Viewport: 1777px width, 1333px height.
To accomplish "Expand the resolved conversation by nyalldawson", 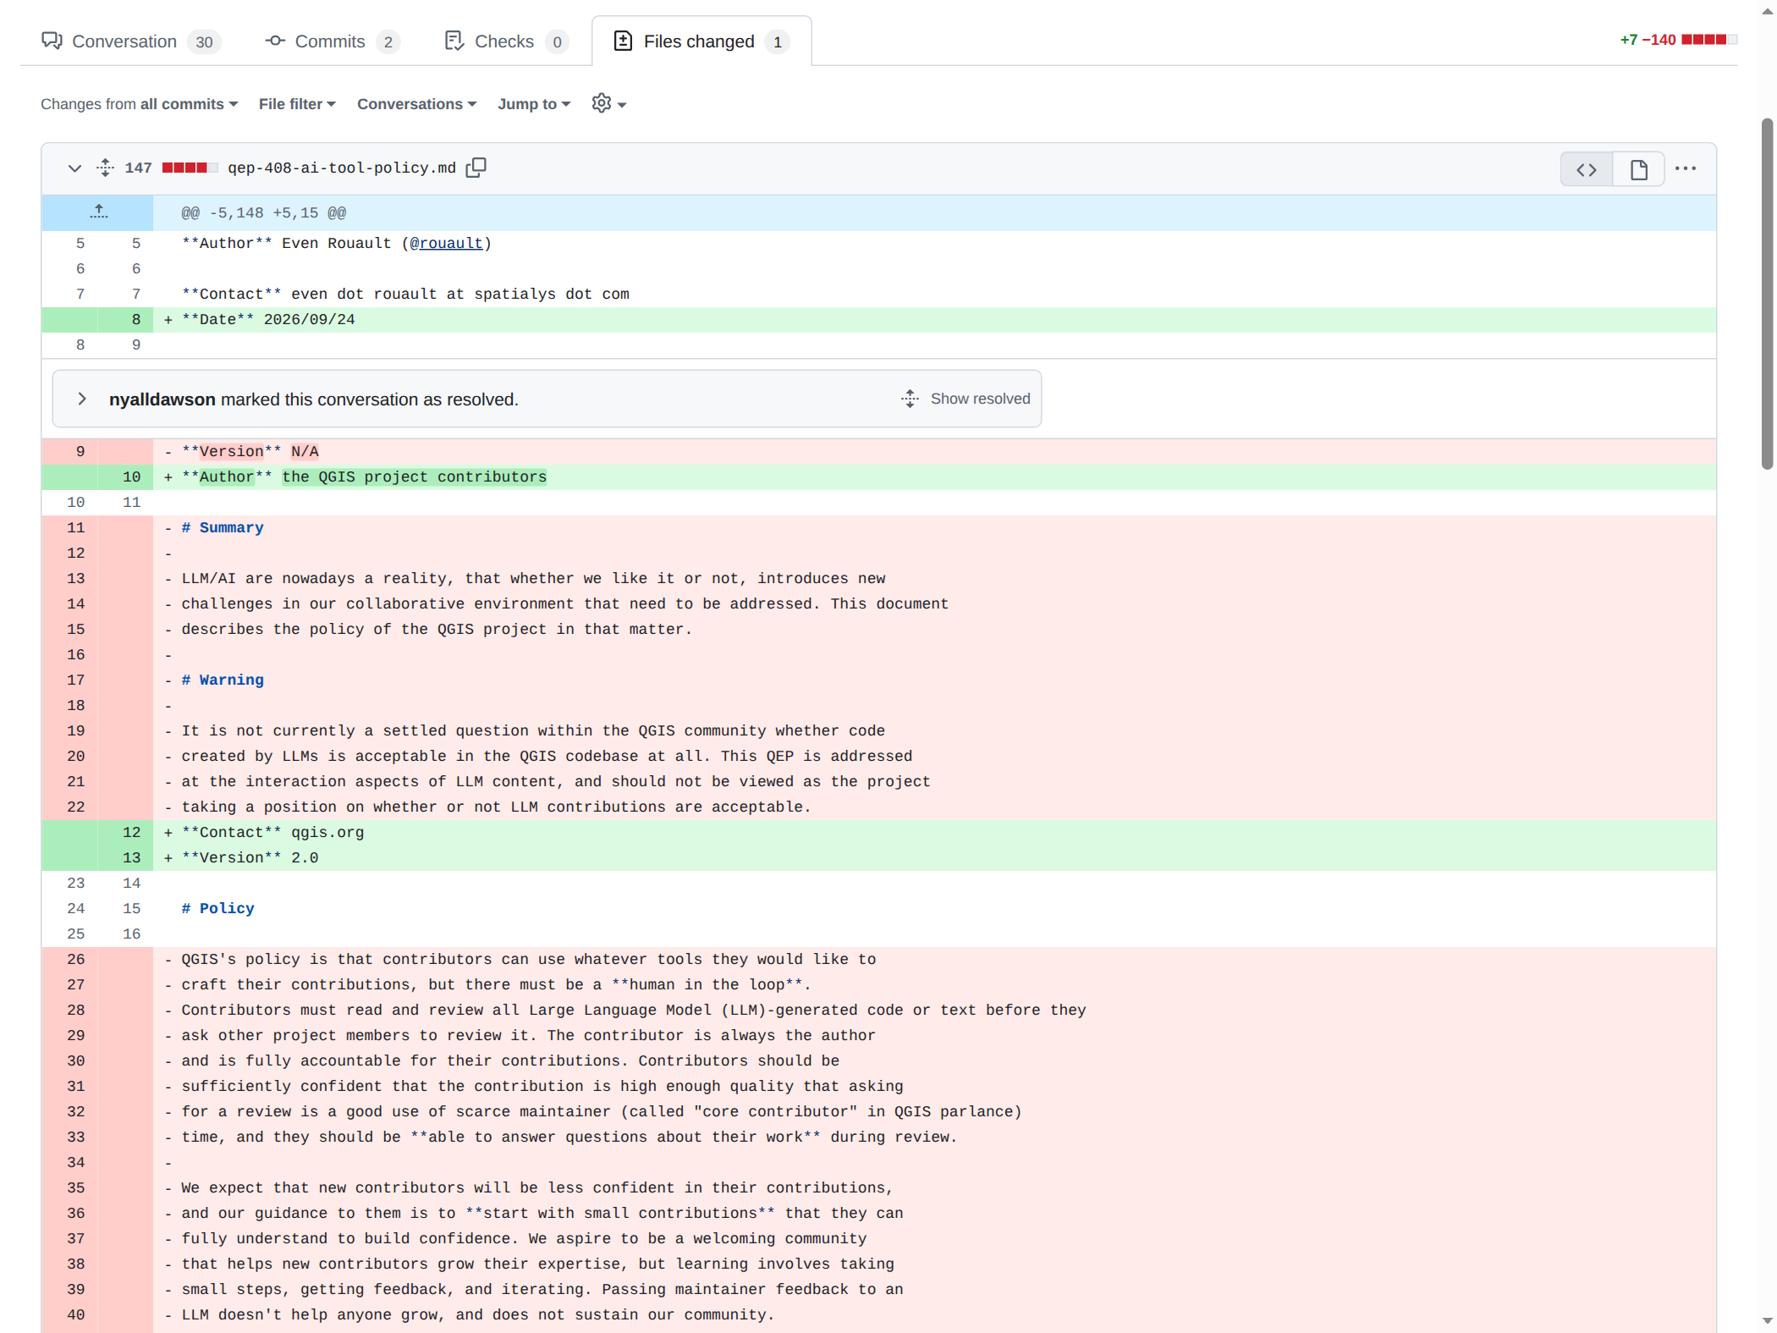I will click(x=82, y=399).
